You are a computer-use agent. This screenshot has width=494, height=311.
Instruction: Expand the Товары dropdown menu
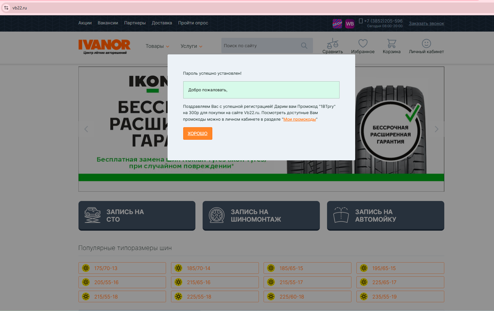[x=157, y=46]
